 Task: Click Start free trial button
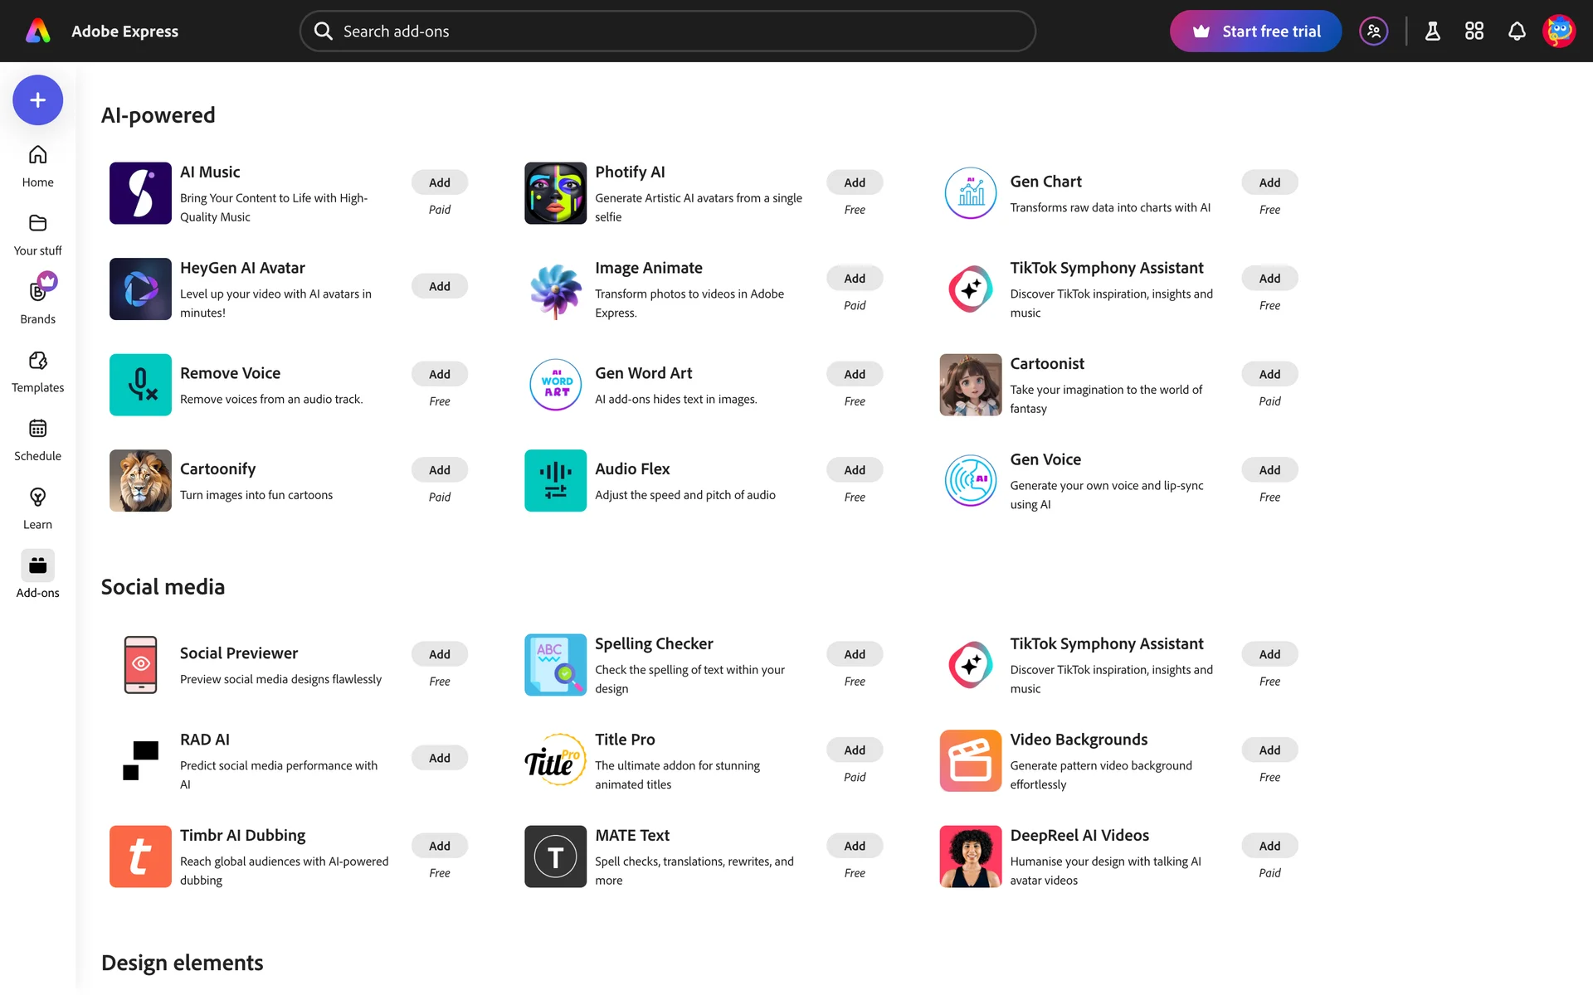tap(1255, 32)
